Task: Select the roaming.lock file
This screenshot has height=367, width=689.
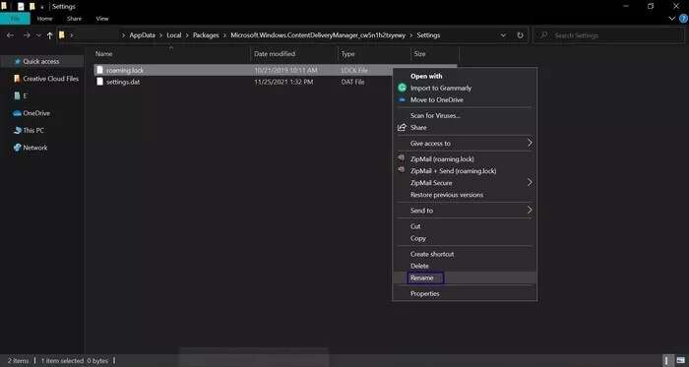Action: tap(125, 70)
